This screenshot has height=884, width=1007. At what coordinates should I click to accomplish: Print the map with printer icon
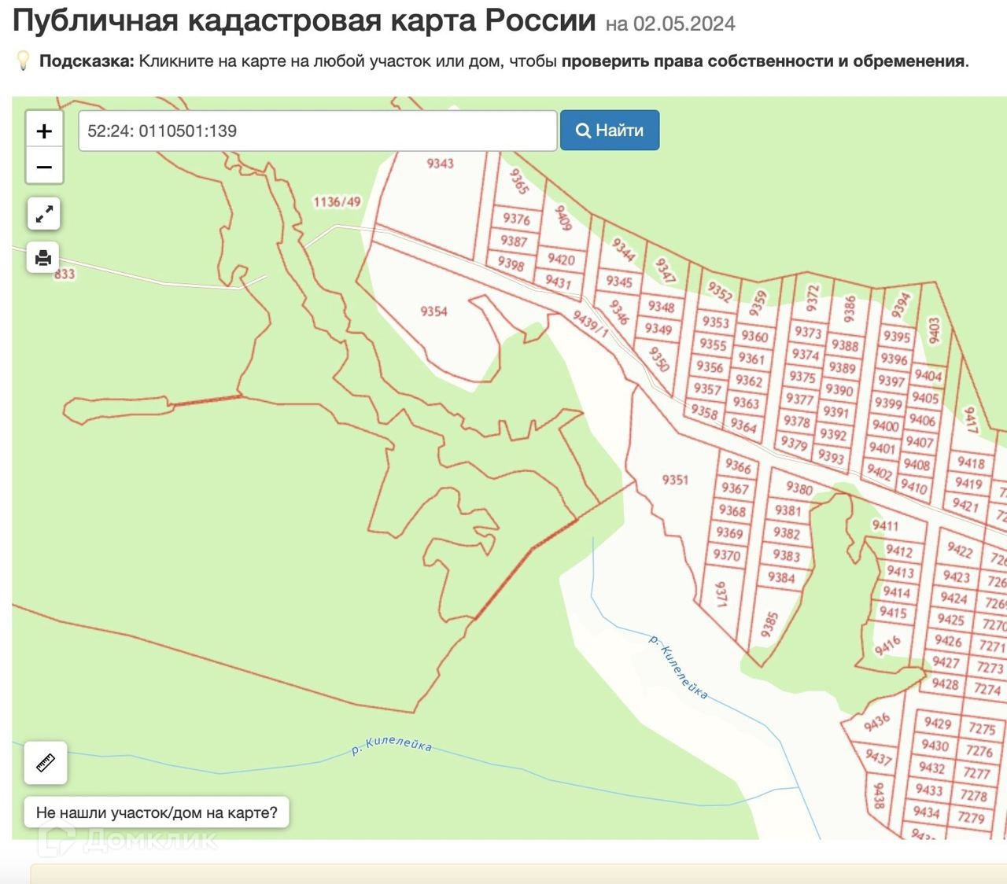pyautogui.click(x=43, y=257)
